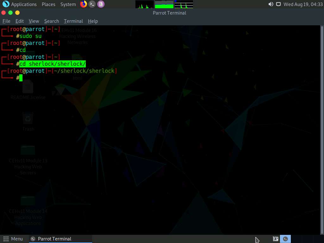Image resolution: width=324 pixels, height=243 pixels.
Task: Open the bottom panel Menu button
Action: pyautogui.click(x=13, y=239)
